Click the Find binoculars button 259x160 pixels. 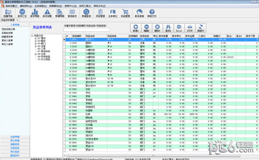[x=168, y=28]
